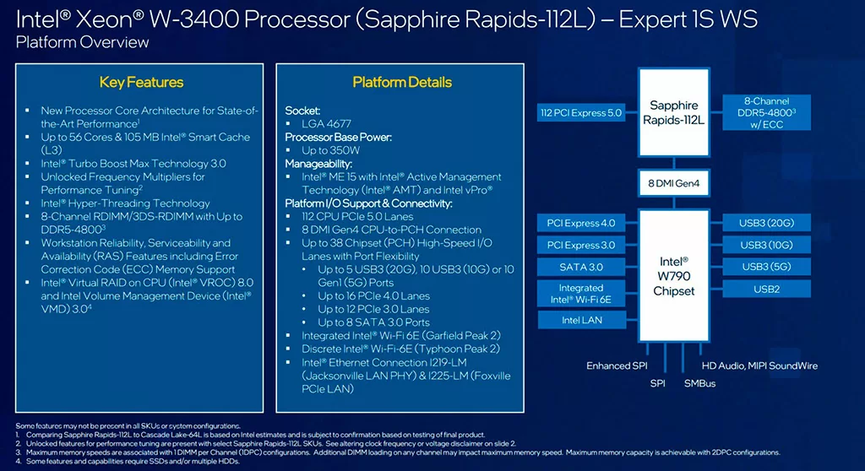The width and height of the screenshot is (865, 471).
Task: Select the USB3 (5G) box
Action: pos(766,267)
